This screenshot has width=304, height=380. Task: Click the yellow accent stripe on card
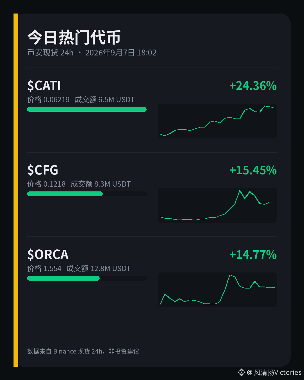click(16, 190)
